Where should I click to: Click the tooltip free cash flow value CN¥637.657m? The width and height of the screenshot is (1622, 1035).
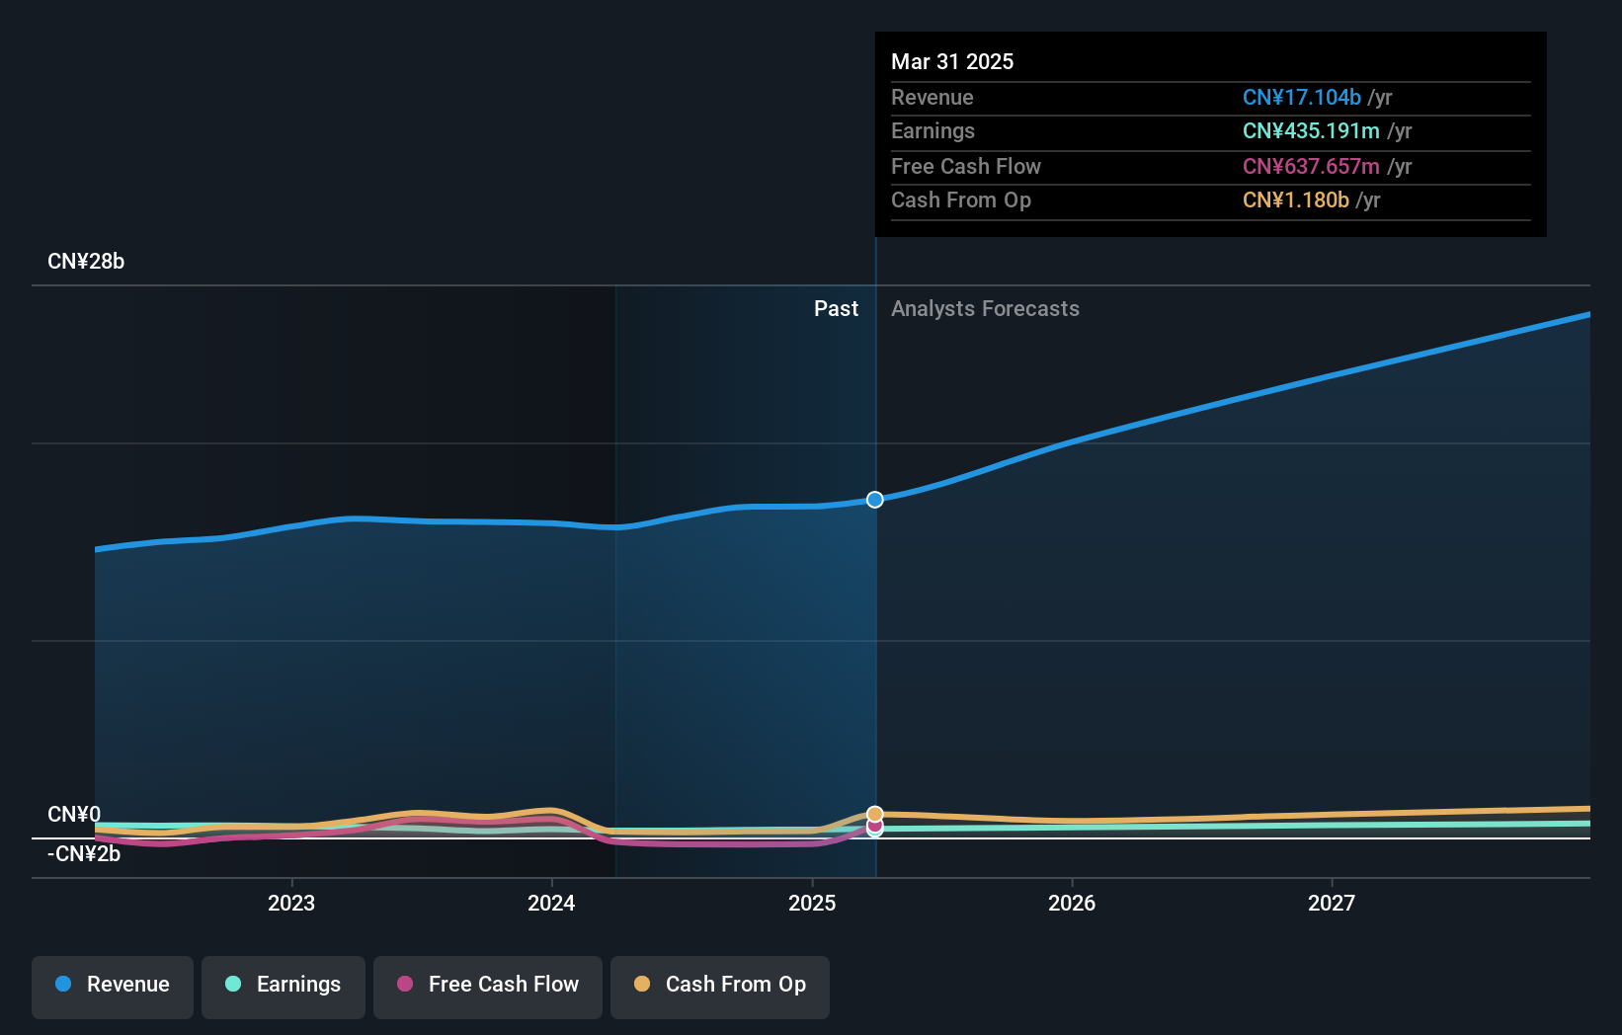(1311, 167)
